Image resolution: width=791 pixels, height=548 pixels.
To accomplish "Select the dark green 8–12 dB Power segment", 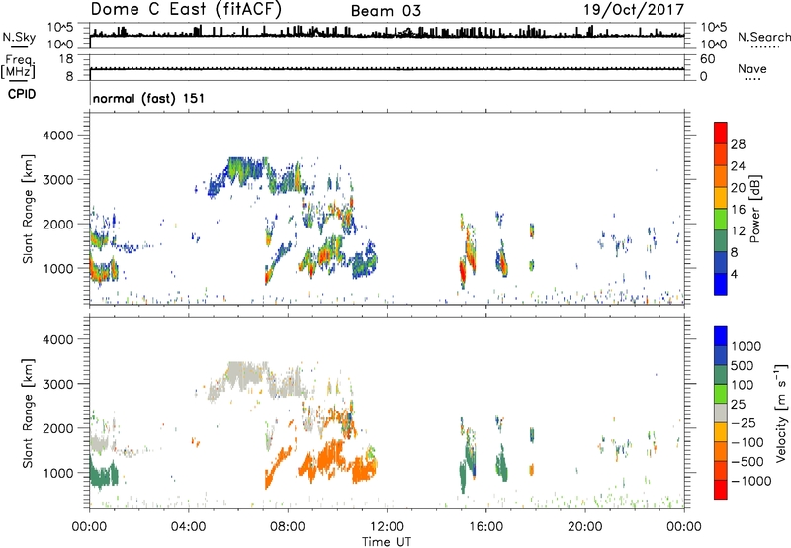I will pyautogui.click(x=721, y=241).
